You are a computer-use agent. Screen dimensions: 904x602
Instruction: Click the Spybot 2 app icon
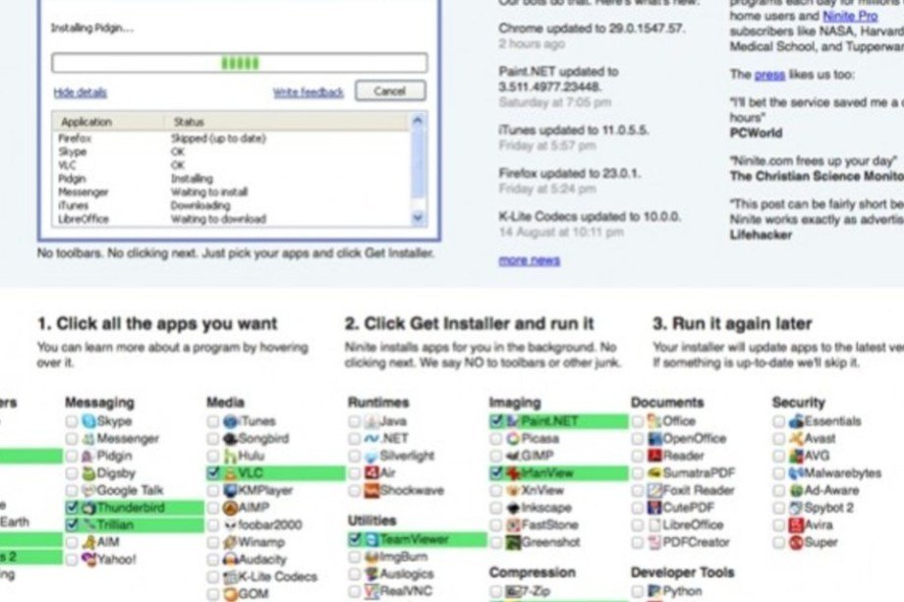pyautogui.click(x=796, y=508)
